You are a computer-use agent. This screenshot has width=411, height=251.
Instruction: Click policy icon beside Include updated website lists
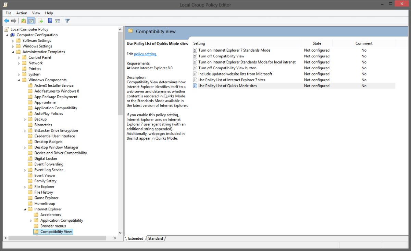(195, 74)
